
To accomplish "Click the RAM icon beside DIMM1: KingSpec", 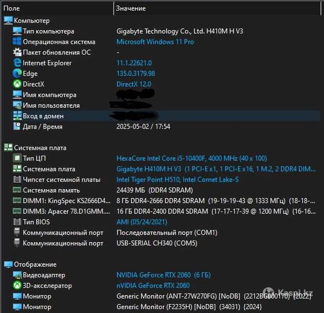I will coord(17,200).
